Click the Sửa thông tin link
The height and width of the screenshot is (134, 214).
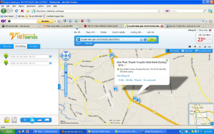[123, 76]
